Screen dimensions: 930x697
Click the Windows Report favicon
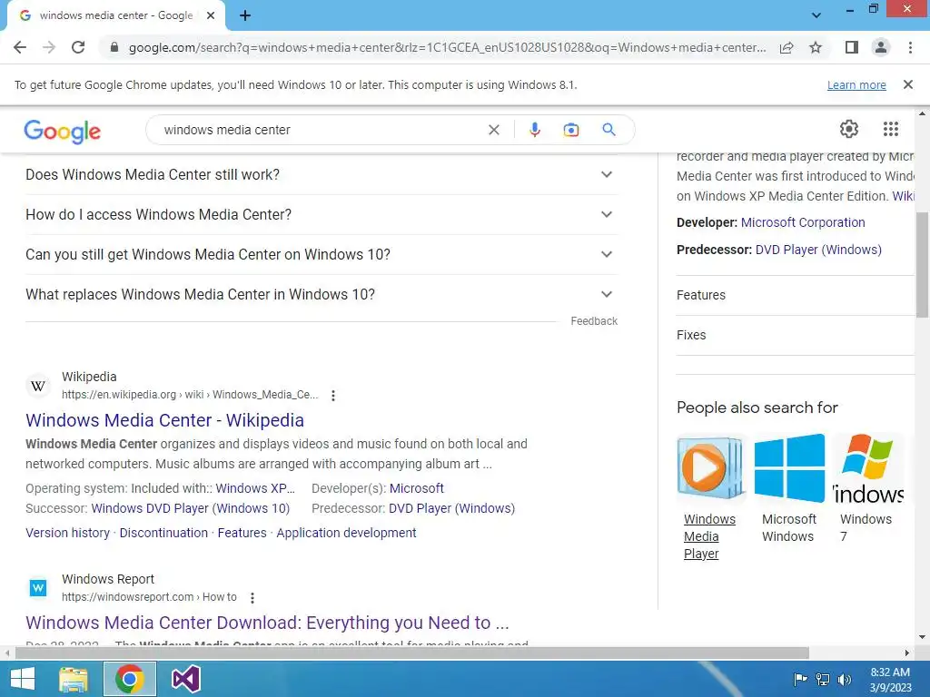(38, 588)
